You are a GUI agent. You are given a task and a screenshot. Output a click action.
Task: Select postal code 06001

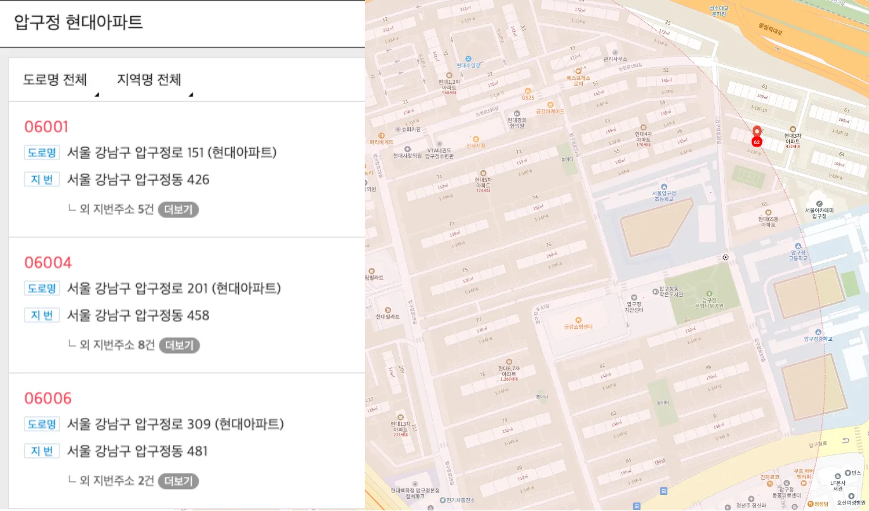coord(46,127)
